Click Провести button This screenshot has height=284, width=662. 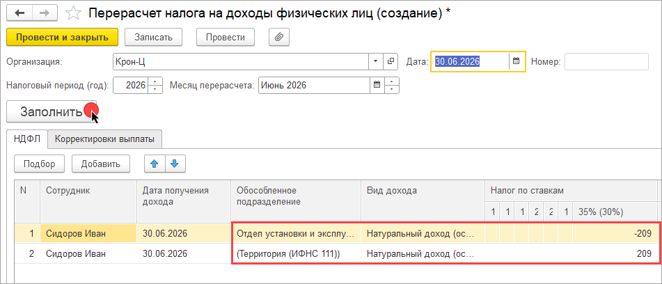coord(226,37)
